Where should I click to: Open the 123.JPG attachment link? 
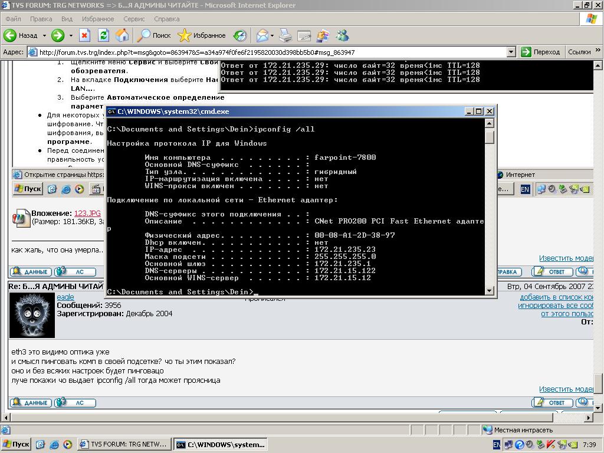point(87,213)
